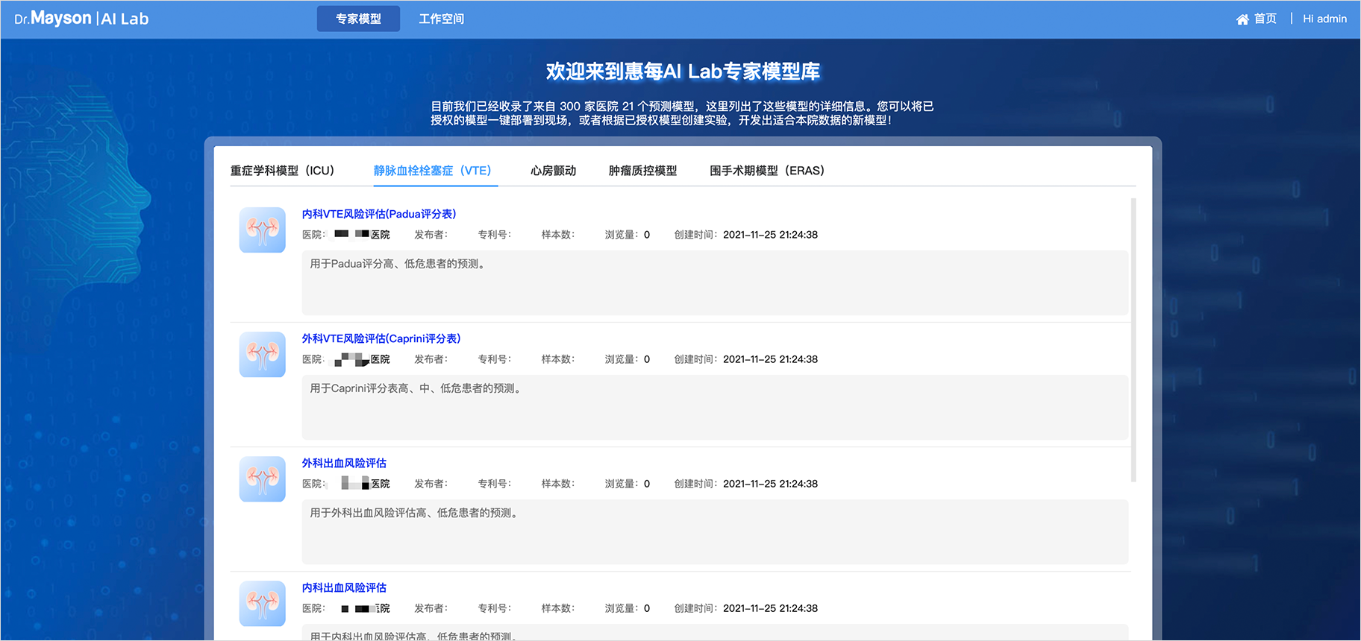Click description 用于外科出血风险评估高、低危患者的预测。
This screenshot has width=1361, height=641.
click(416, 513)
